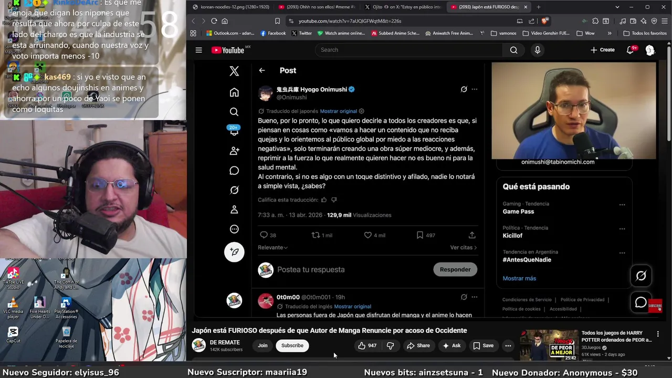Click the white compose post button

point(234,252)
